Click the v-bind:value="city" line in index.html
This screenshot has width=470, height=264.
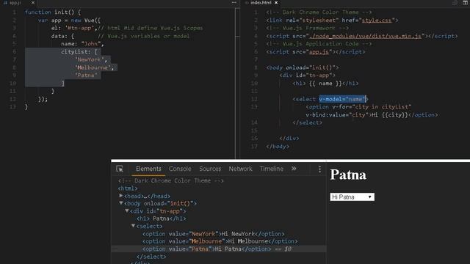point(372,115)
